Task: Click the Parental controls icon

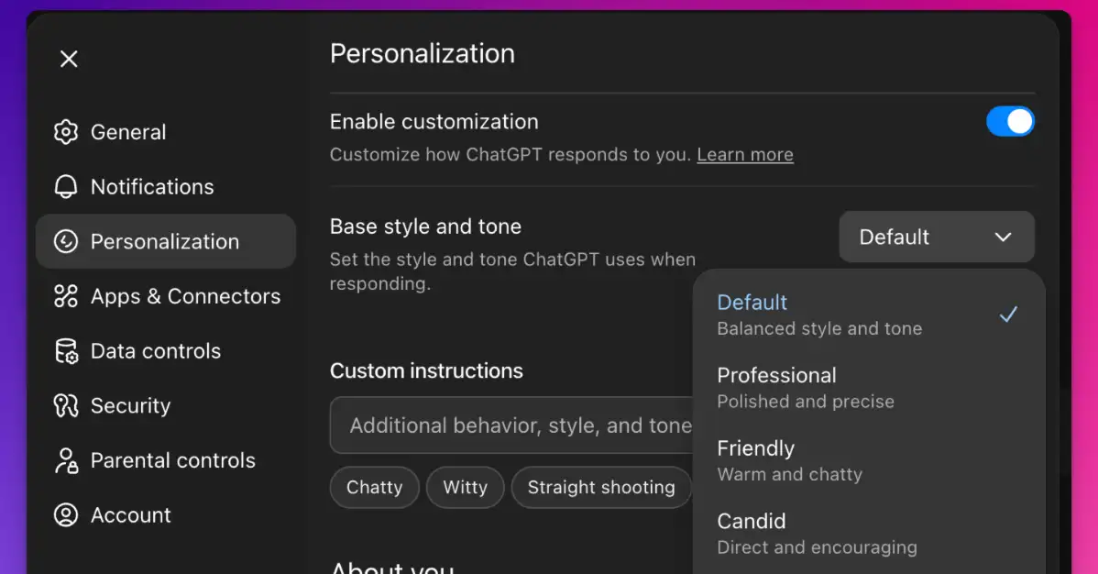Action: coord(66,460)
